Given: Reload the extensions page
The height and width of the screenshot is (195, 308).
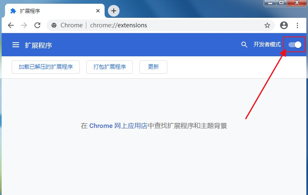Looking at the screenshot, I should click(37, 25).
